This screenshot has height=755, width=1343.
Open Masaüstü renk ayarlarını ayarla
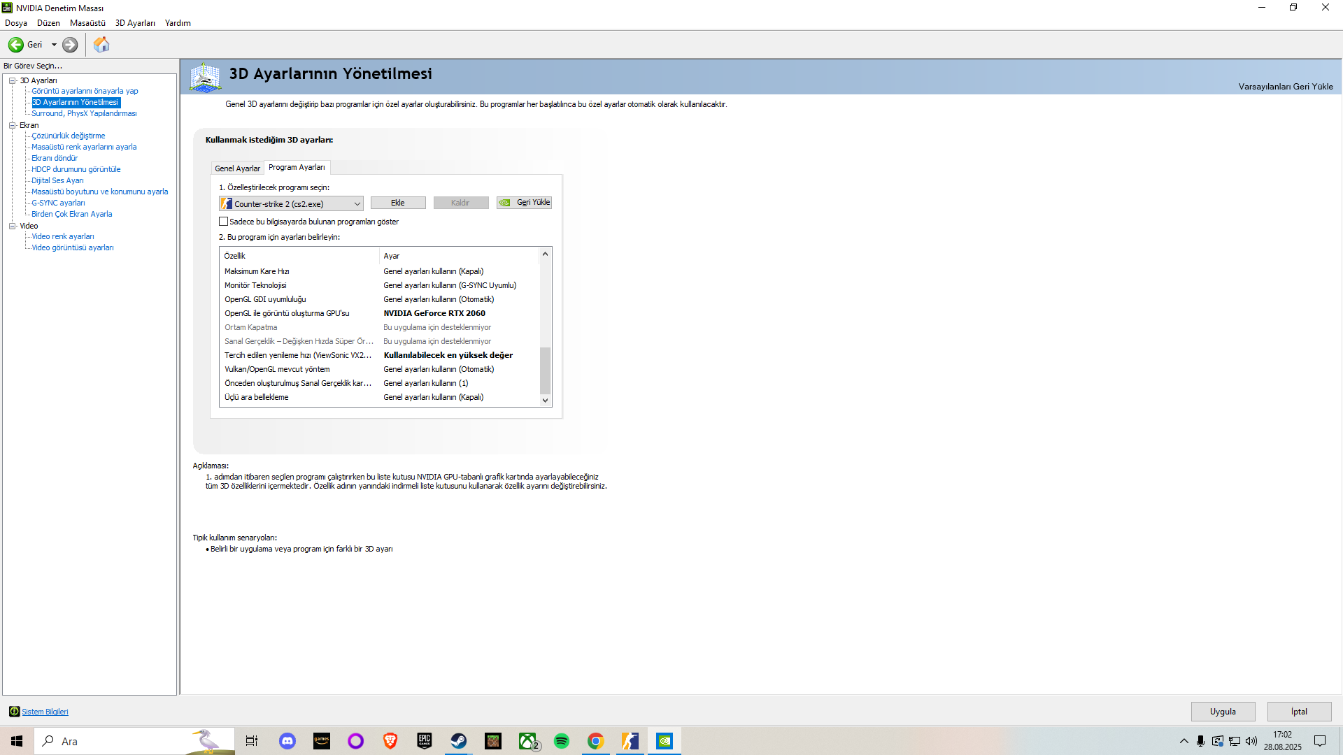[84, 147]
